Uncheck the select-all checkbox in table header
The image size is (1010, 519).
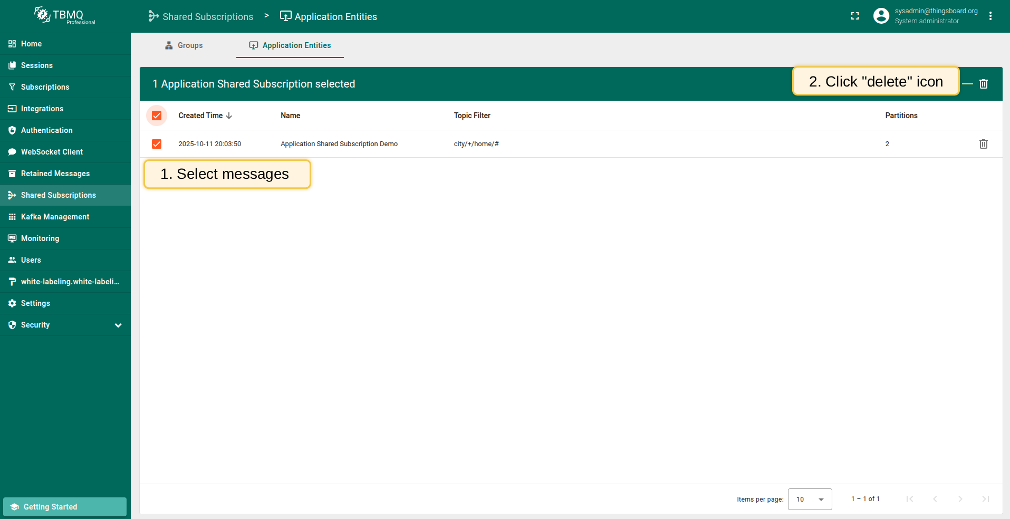157,116
